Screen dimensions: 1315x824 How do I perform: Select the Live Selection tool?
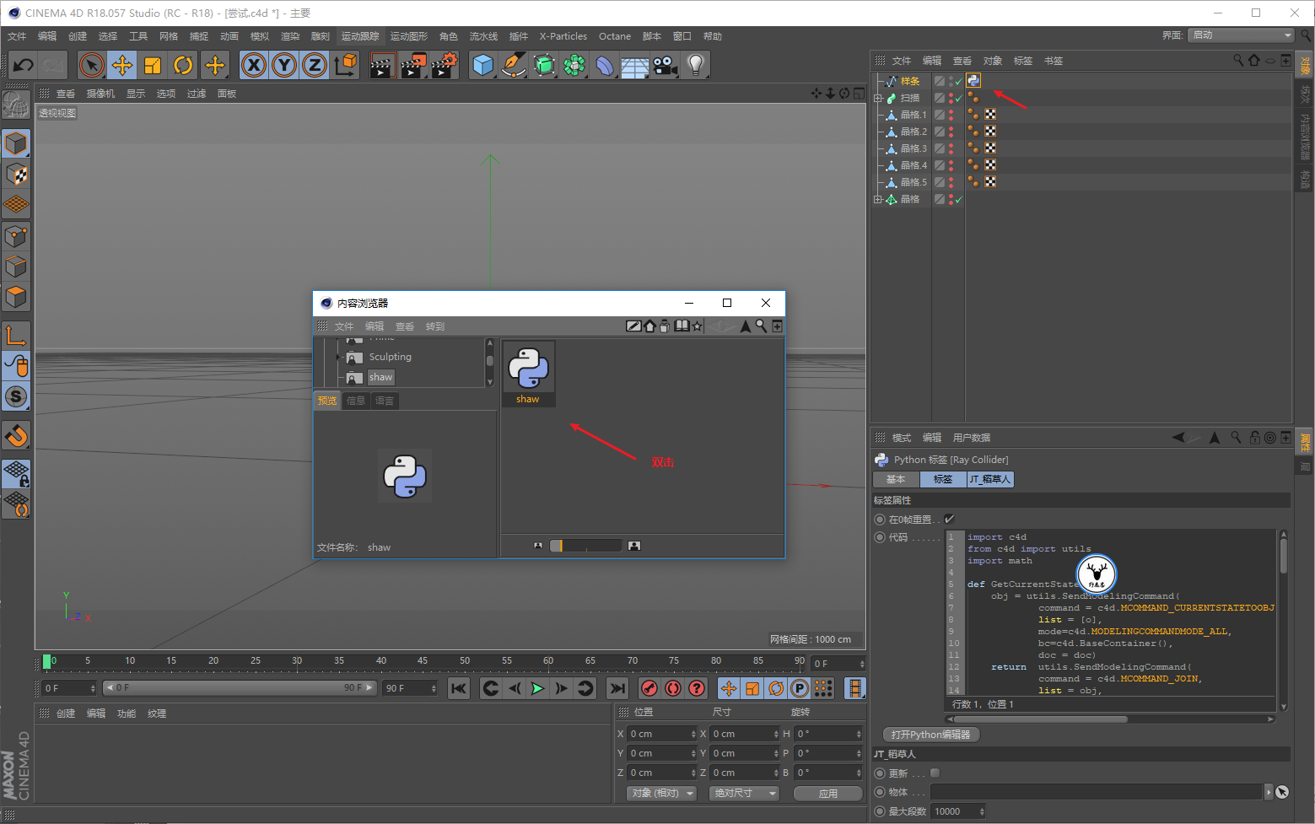(x=92, y=65)
